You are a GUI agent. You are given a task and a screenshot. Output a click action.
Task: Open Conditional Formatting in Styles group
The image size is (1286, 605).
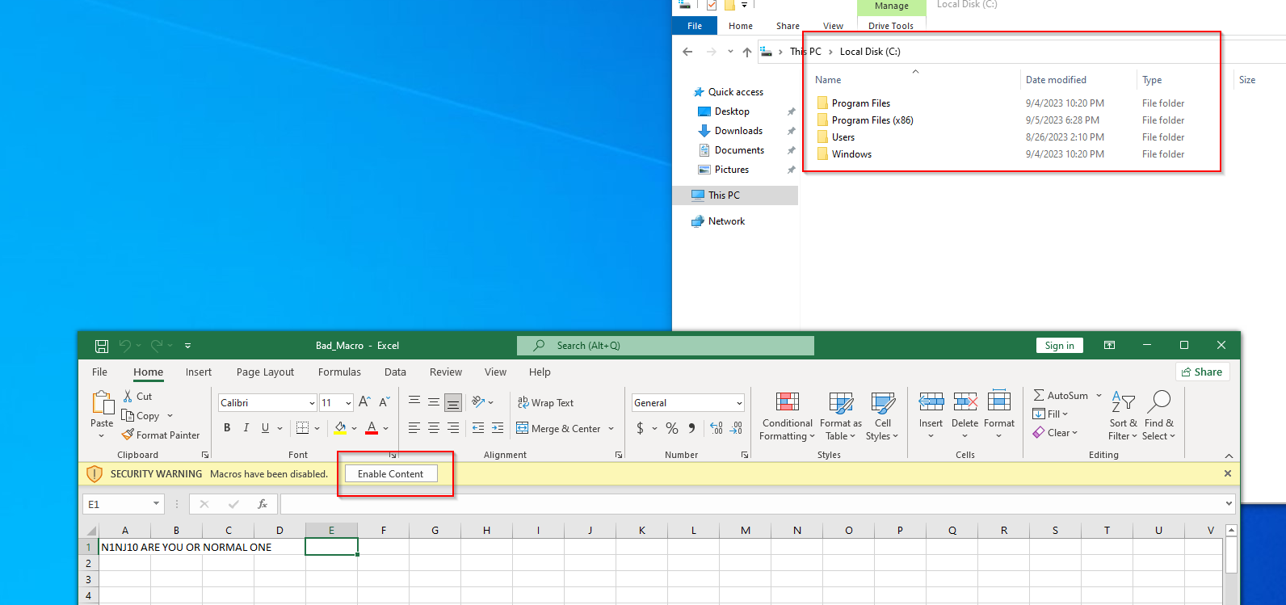787,416
